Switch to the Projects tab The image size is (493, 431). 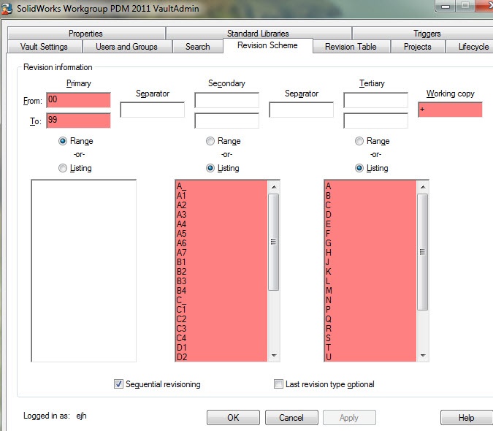418,47
